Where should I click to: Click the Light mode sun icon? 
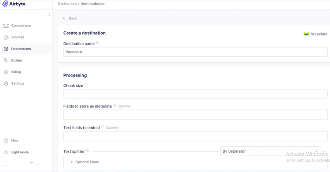tap(6, 152)
